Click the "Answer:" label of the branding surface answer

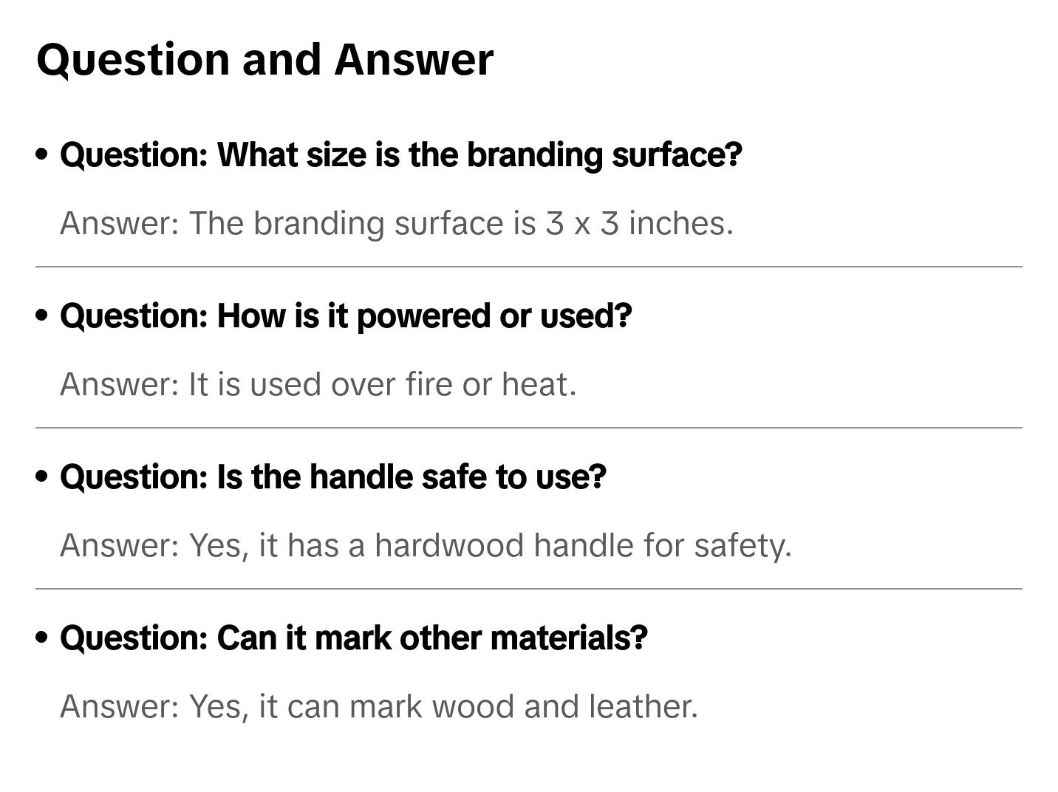[x=120, y=224]
